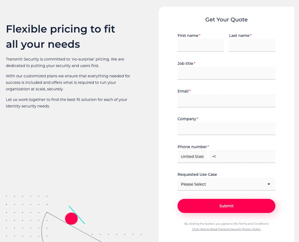
Task: Click the 'no-surprise' pricing paragraph
Action: [65, 62]
